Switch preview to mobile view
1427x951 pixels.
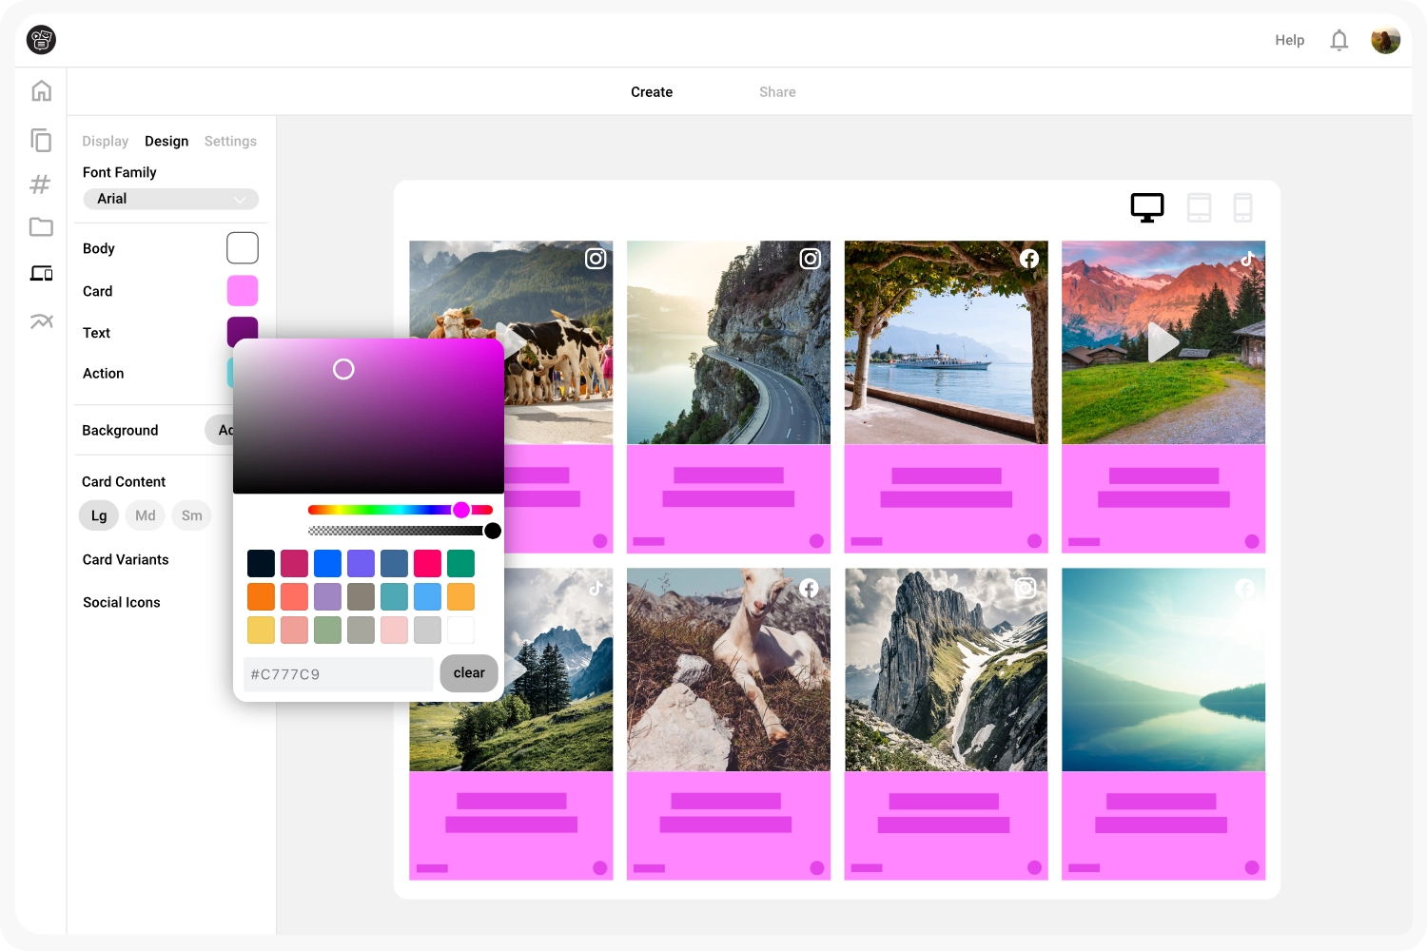coord(1243,206)
